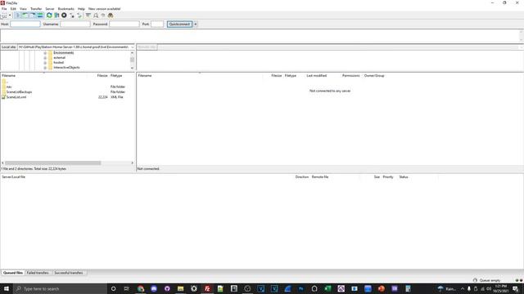Sort remote pane by Last modified column
The image size is (524, 294).
click(317, 76)
